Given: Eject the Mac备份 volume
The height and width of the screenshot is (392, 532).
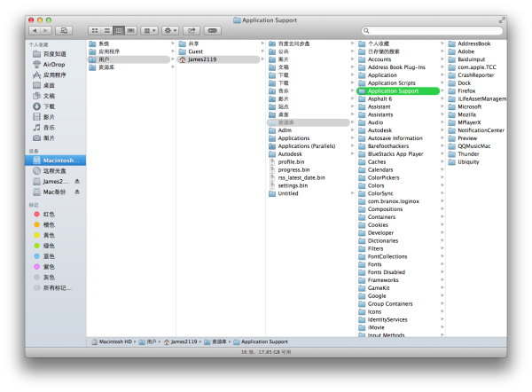Looking at the screenshot, I should point(76,192).
